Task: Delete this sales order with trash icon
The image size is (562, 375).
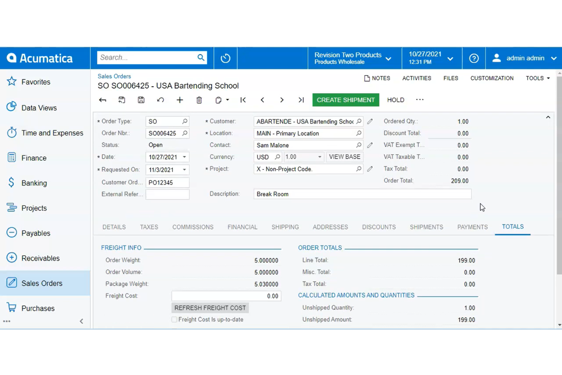Action: 199,100
